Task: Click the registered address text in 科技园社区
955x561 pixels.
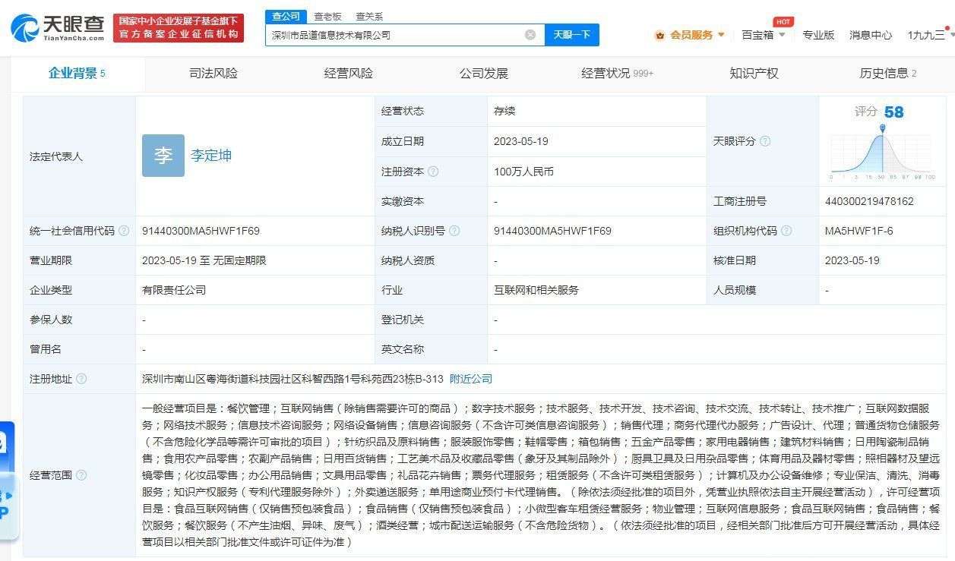Action: tap(293, 379)
